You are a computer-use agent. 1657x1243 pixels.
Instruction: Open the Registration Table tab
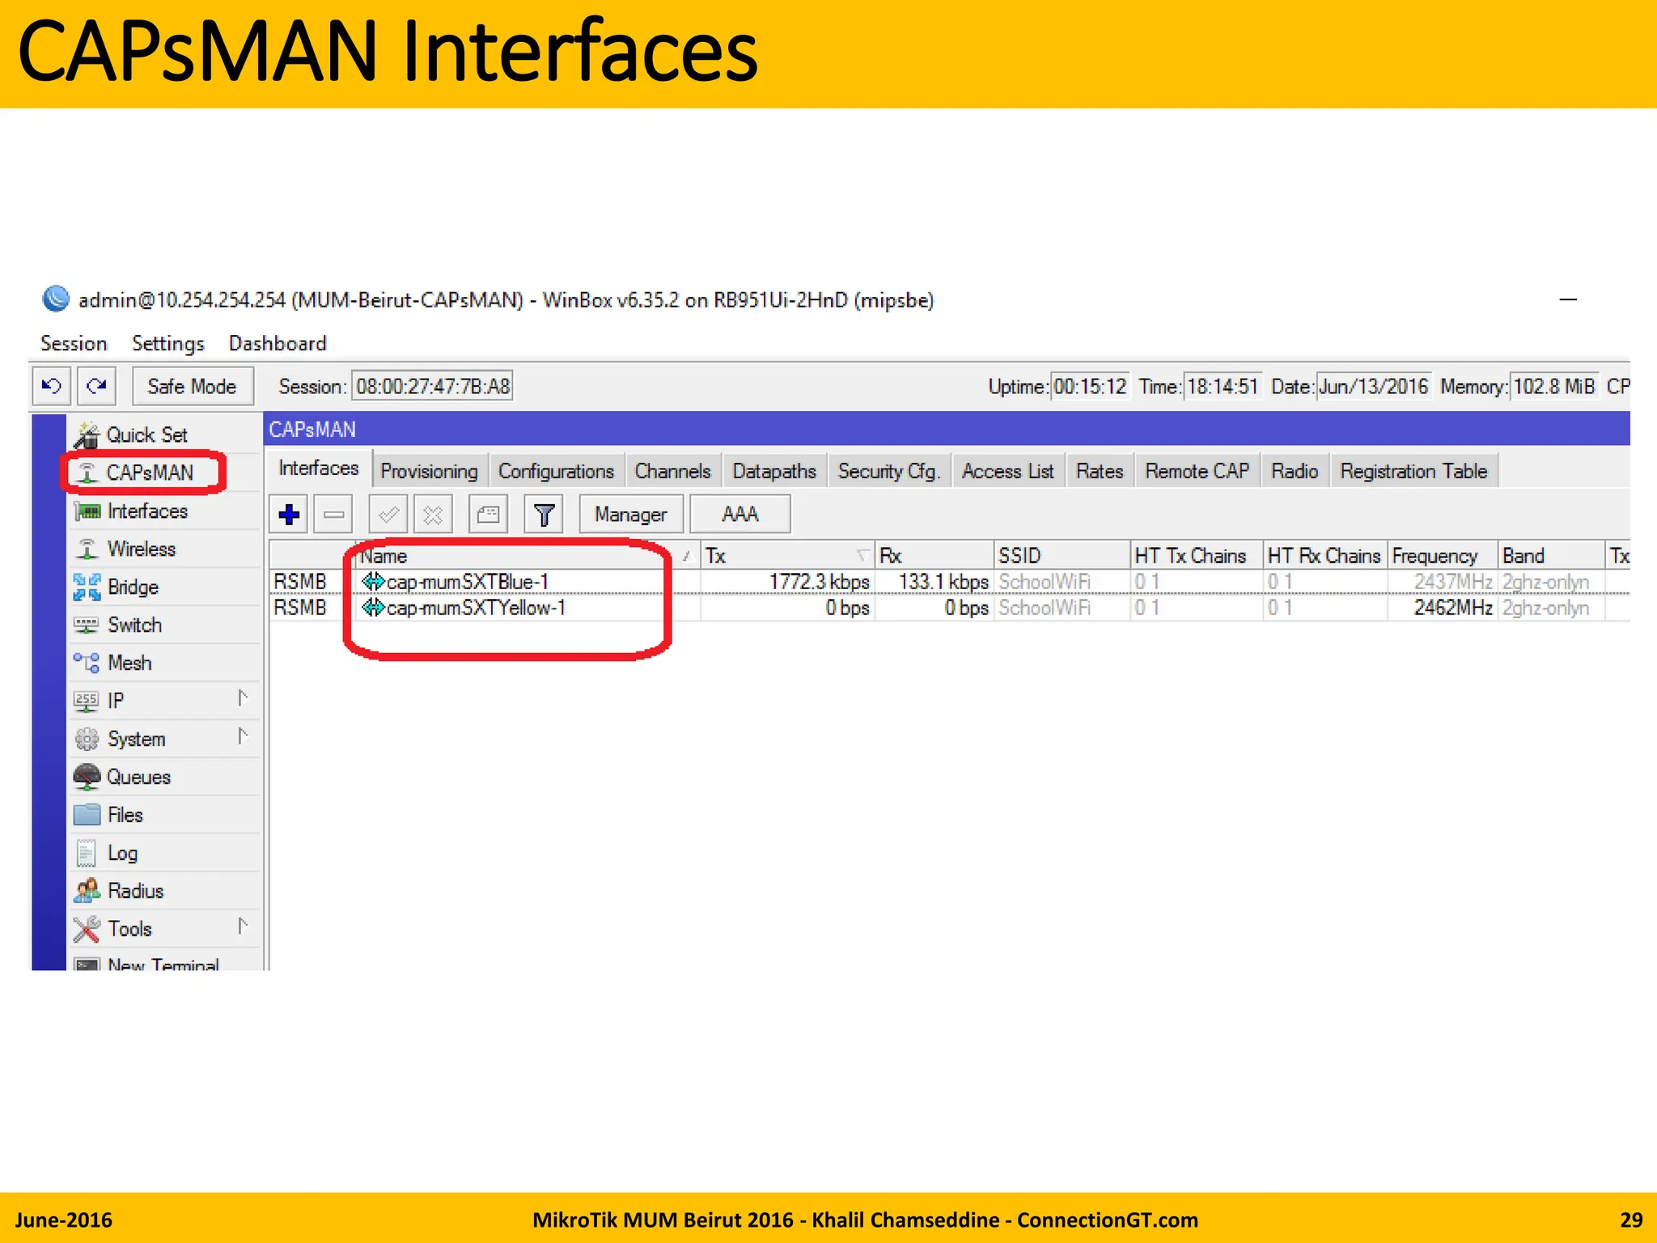1413,471
